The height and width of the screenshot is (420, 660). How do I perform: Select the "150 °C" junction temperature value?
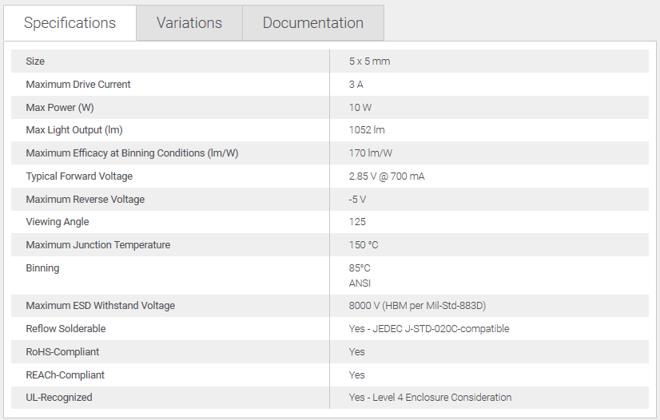(x=364, y=245)
